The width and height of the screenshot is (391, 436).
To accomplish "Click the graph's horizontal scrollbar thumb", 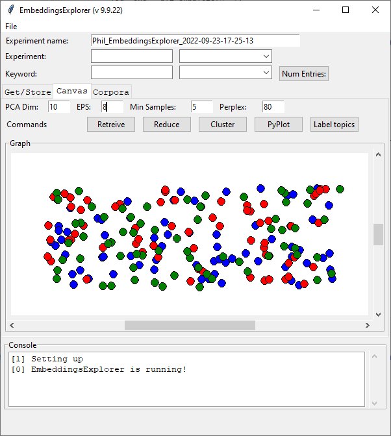I will tap(190, 325).
